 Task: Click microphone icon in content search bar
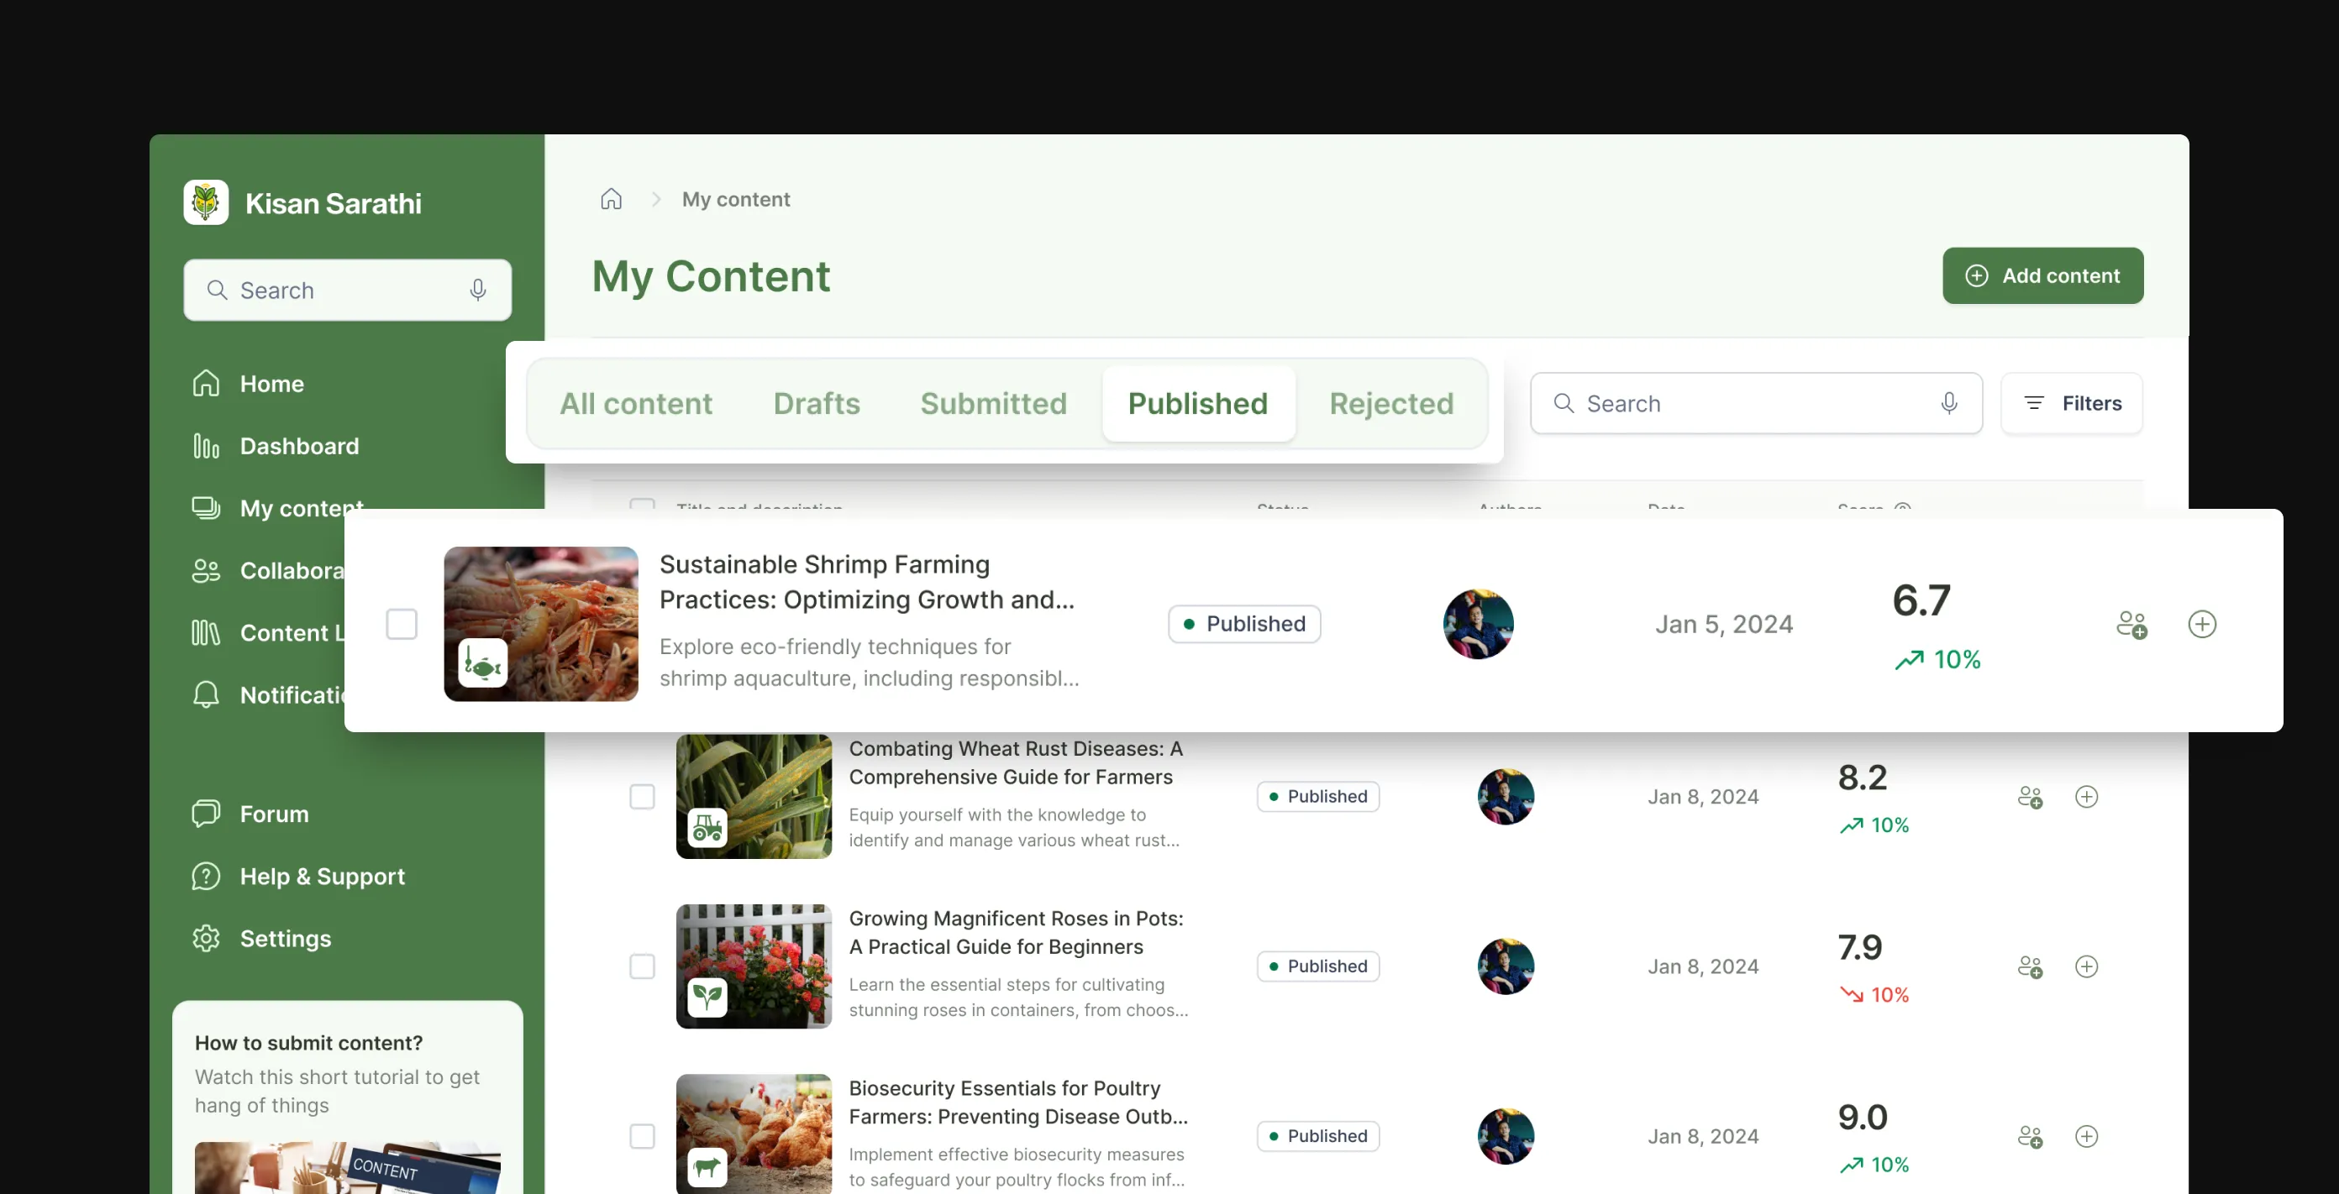[1948, 403]
